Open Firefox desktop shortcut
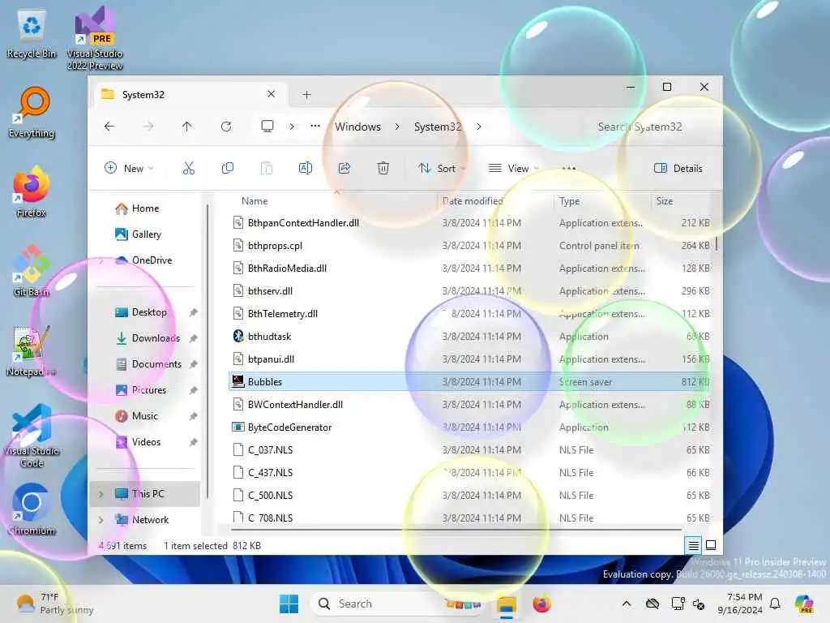This screenshot has width=830, height=623. tap(32, 191)
